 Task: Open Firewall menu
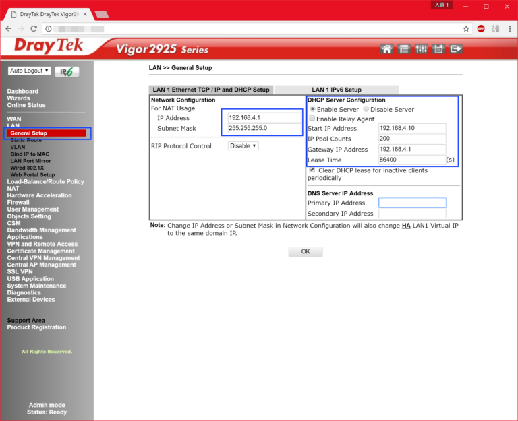18,202
